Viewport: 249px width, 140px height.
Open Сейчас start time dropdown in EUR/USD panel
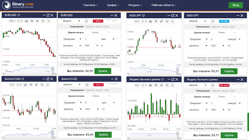98,32
